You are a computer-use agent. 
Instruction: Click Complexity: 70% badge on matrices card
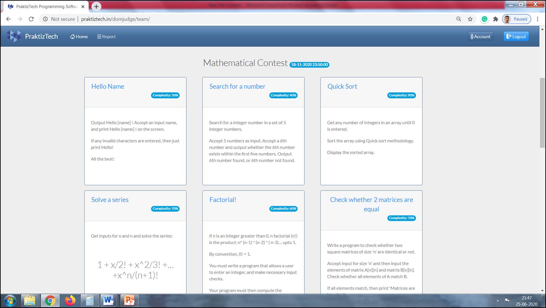point(401,218)
